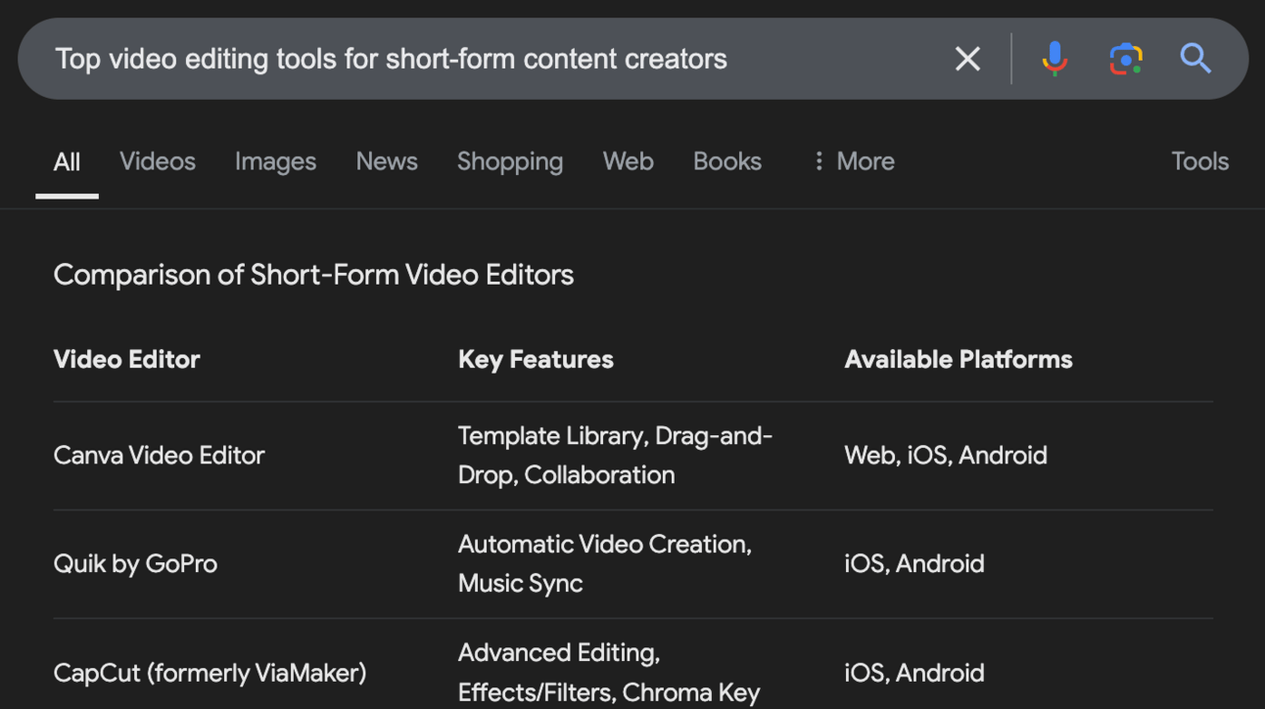Open Google Lens image search

pyautogui.click(x=1125, y=59)
